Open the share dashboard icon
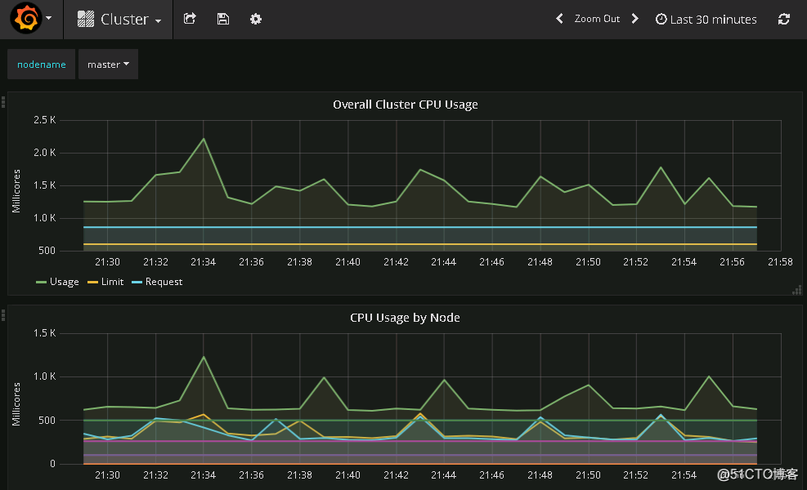Screen dimensions: 807x490 (x=190, y=19)
